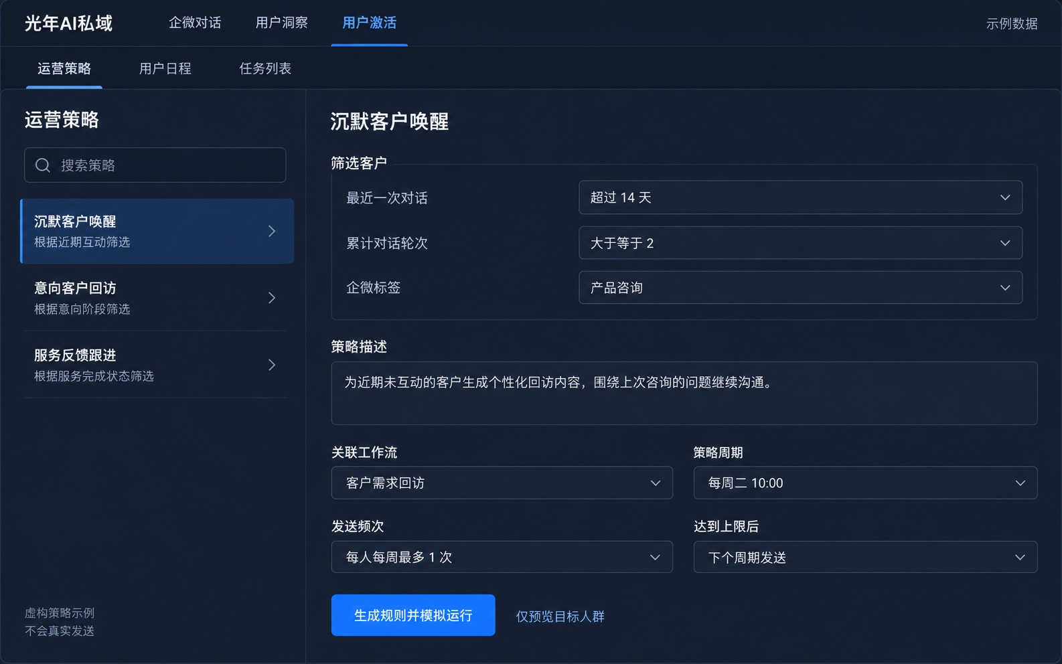
Task: Click the 运营策略 sidebar heading
Action: point(62,120)
